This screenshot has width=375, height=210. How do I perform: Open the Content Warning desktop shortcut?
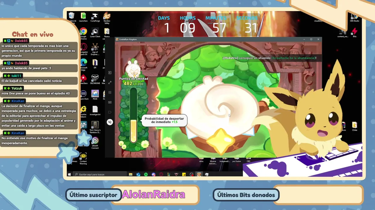coord(83,159)
